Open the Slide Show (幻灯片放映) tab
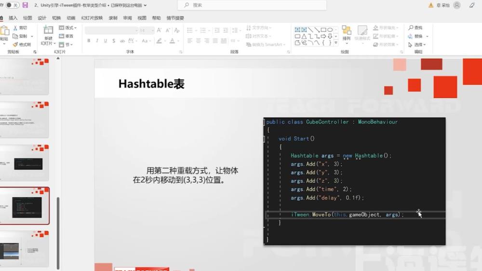Viewport: 482px width, 271px height. (92, 18)
